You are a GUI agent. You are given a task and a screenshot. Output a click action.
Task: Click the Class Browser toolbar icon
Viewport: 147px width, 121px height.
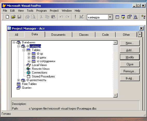pos(143,17)
